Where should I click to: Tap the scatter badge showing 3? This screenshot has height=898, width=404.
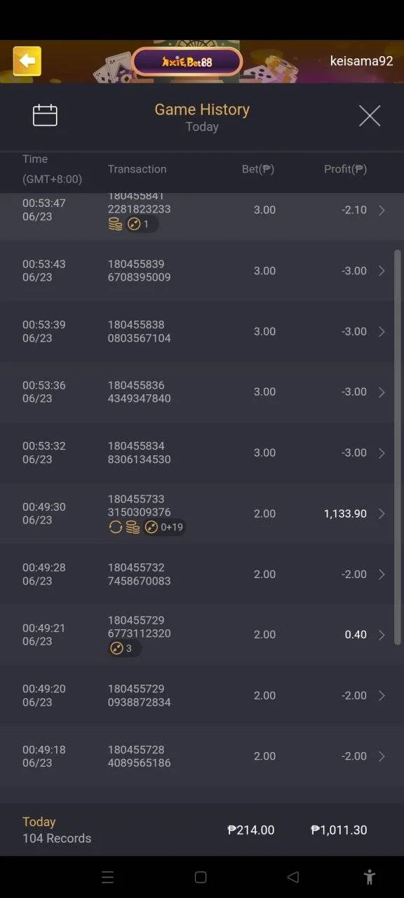(124, 648)
